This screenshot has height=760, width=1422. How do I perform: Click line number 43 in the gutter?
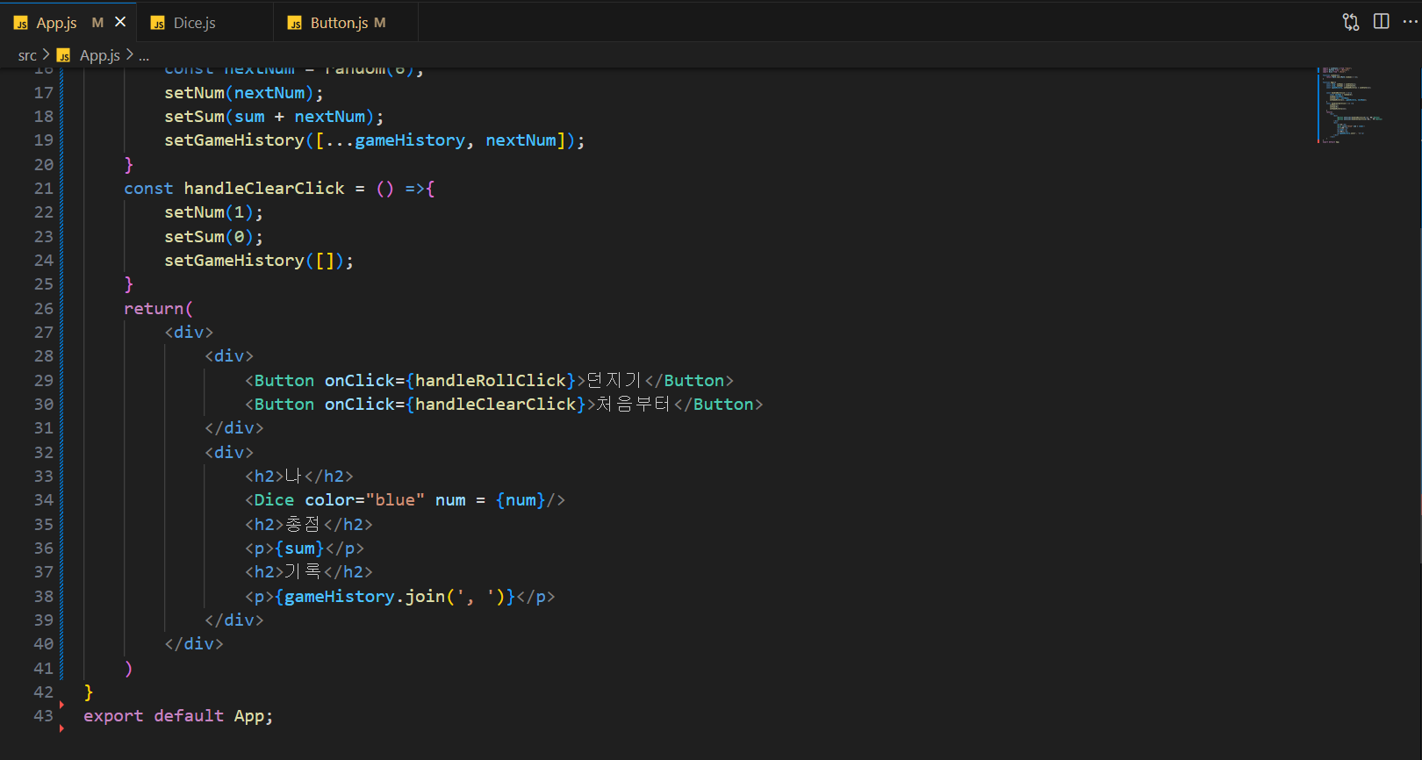44,716
